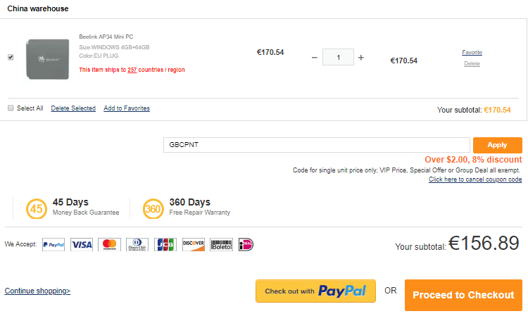
Task: Open the Beelink AP34 Mini PC product thumbnail
Action: pos(47,59)
